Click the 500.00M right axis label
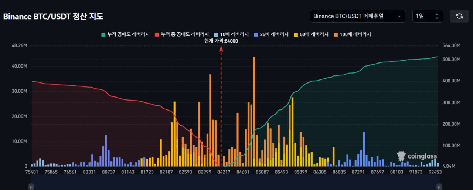Image resolution: width=473 pixels, height=190 pixels. click(x=452, y=60)
